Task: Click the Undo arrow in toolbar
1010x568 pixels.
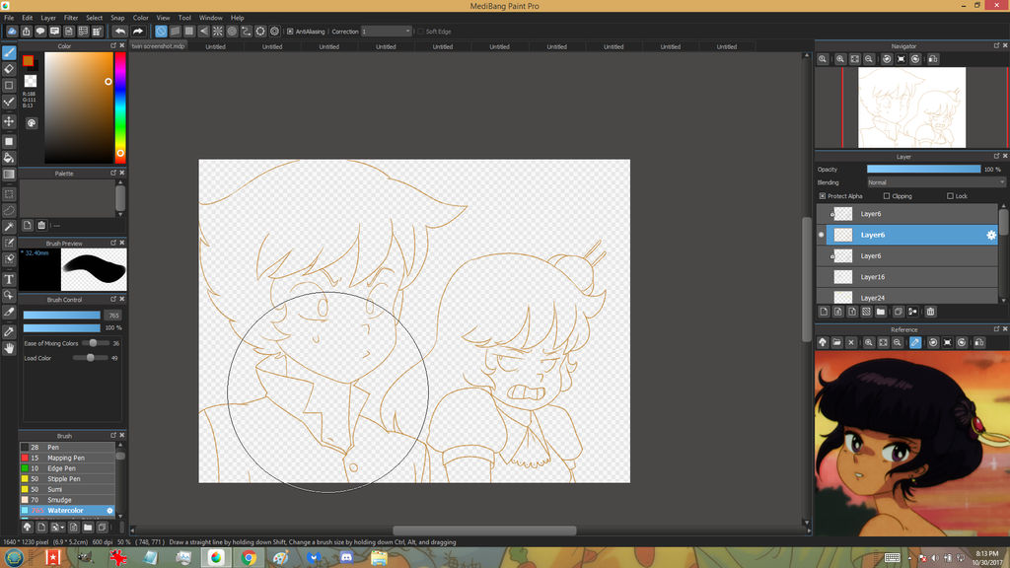Action: point(119,32)
